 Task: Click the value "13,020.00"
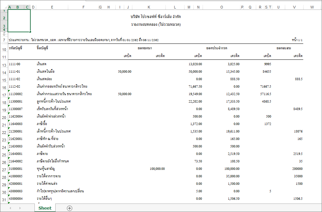[195, 64]
